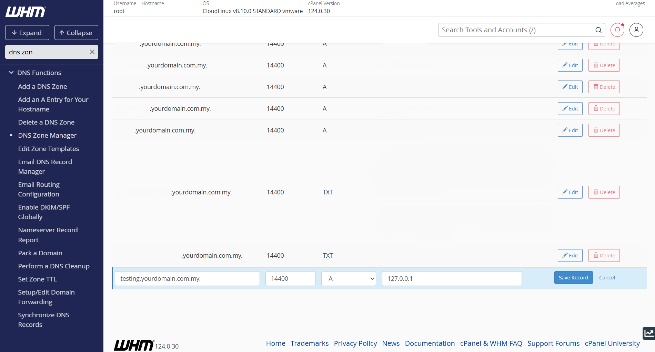The image size is (655, 352).
Task: Open the server statistics chart icon
Action: point(649,333)
